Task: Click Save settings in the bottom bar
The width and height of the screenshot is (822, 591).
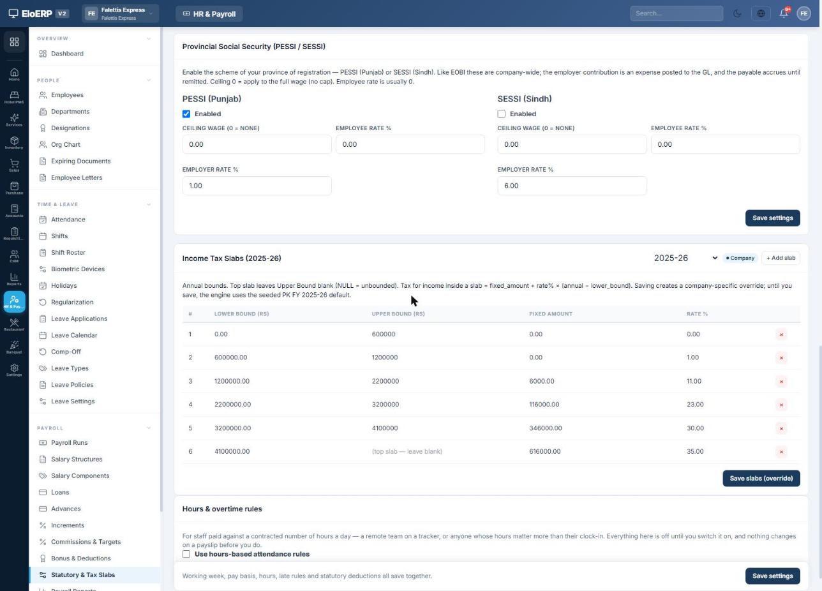Action: pyautogui.click(x=772, y=576)
